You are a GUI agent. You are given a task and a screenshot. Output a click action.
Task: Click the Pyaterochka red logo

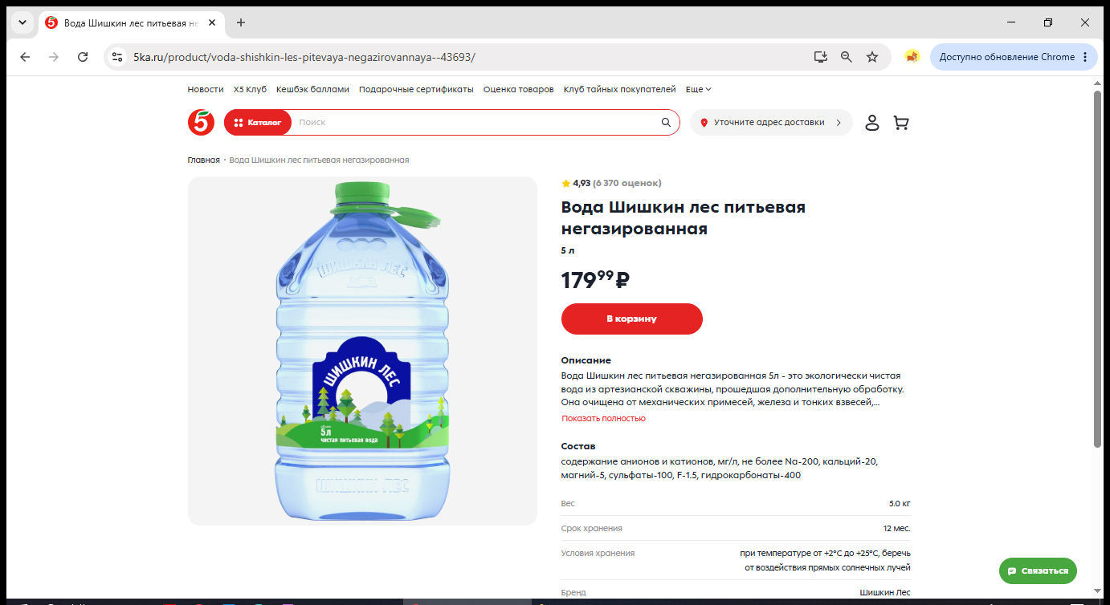(201, 122)
